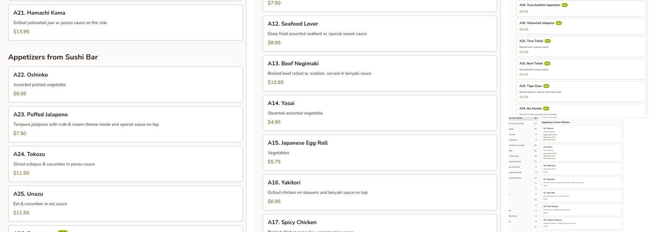
Task: Select Sashimi A La Carte in category list
Action: point(517,145)
